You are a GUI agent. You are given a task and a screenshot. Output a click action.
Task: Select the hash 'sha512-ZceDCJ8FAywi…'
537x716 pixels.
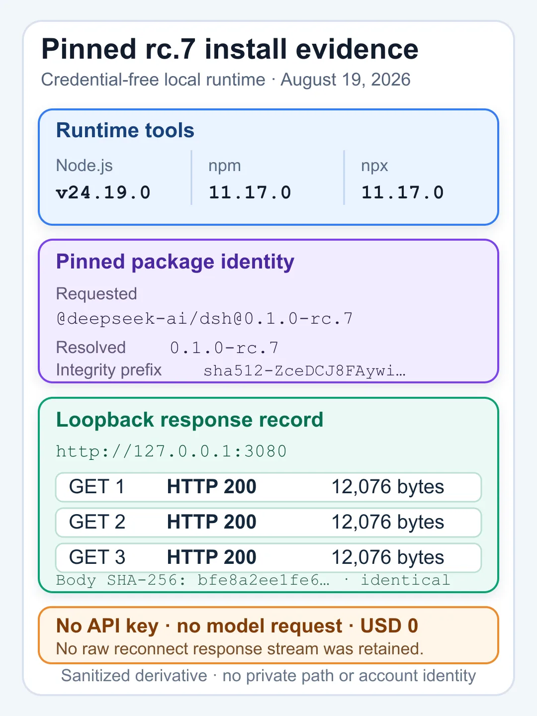coord(305,371)
